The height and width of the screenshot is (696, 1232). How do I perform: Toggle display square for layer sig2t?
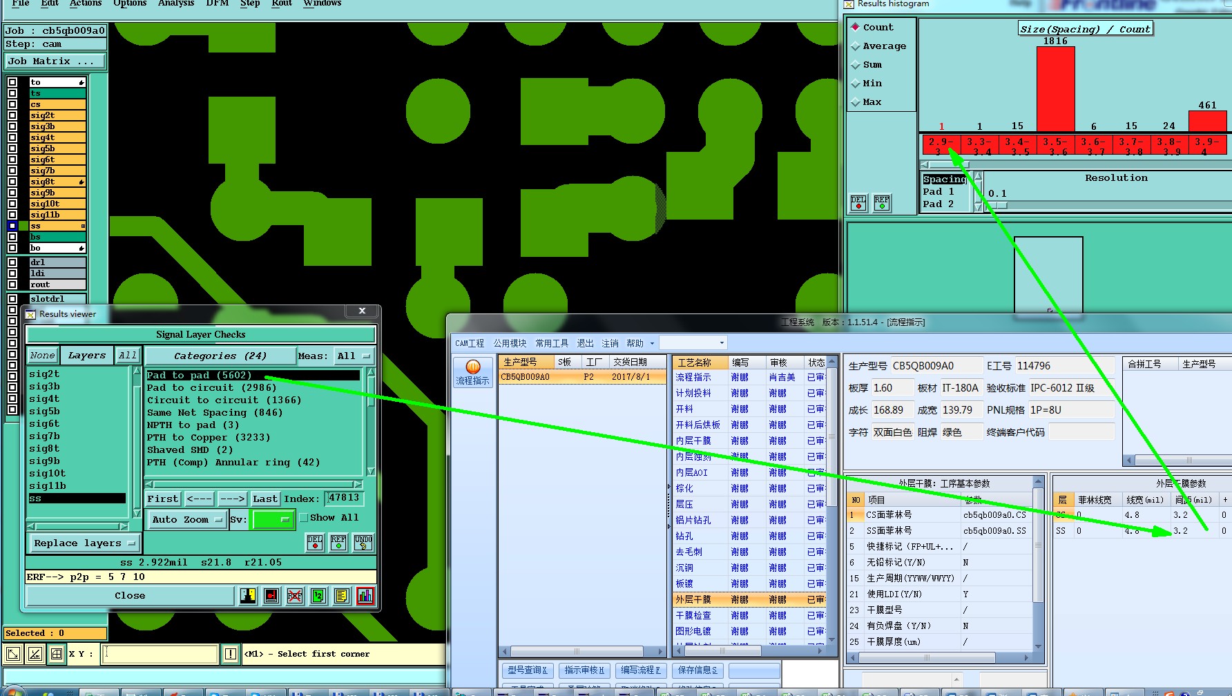(x=12, y=115)
